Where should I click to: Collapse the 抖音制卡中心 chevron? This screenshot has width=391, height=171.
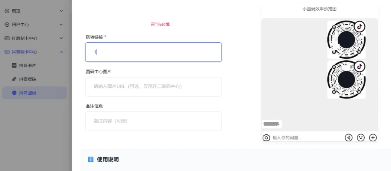61,52
